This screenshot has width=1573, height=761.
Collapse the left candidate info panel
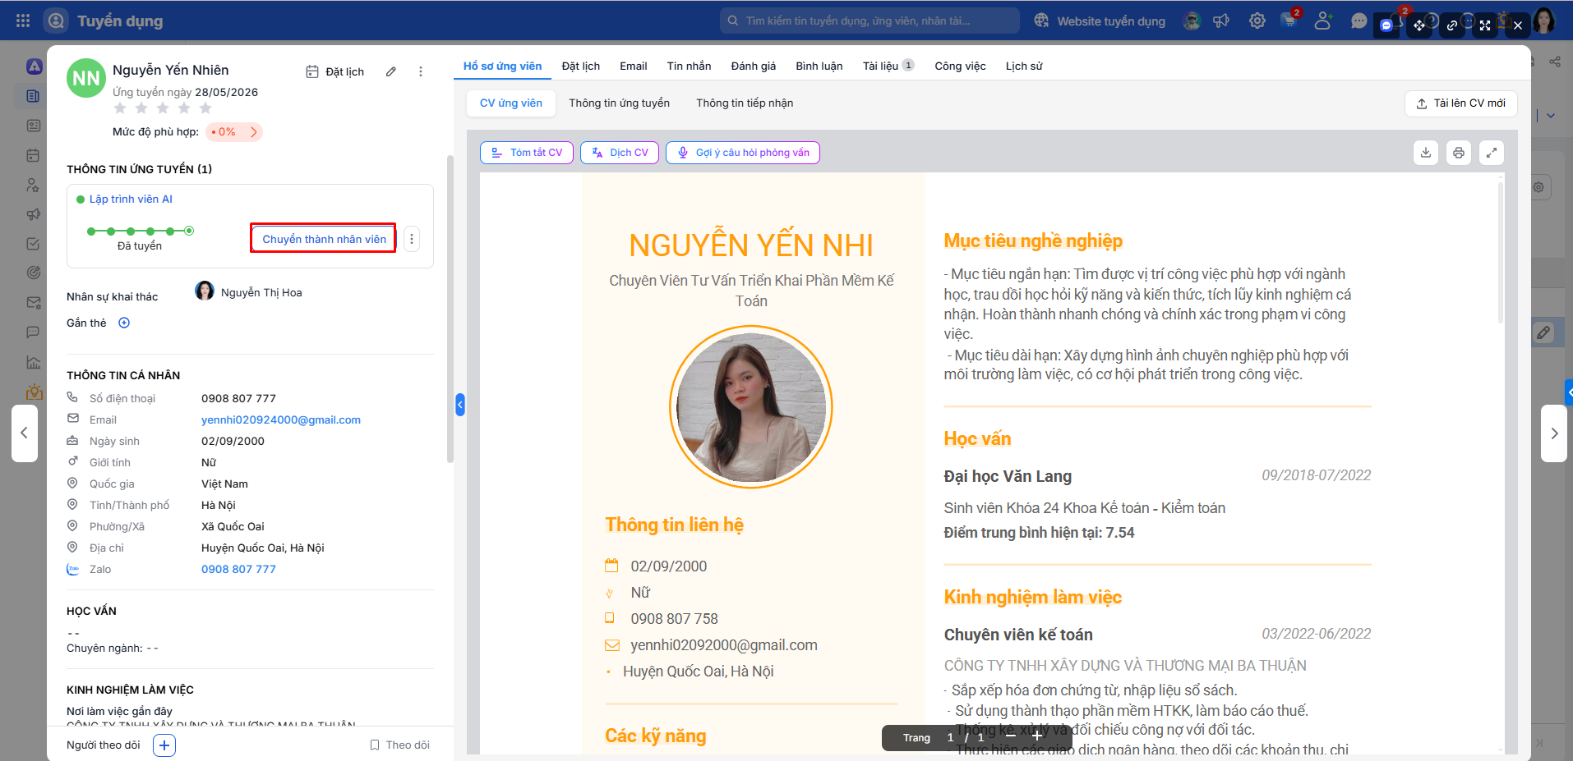[x=460, y=405]
